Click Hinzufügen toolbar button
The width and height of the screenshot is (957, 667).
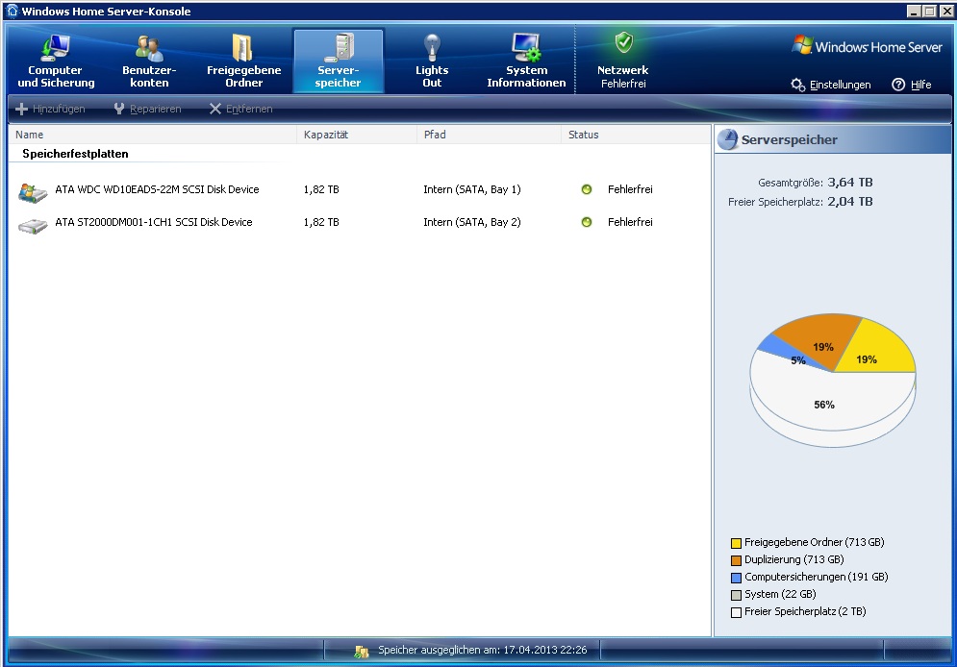(x=51, y=110)
